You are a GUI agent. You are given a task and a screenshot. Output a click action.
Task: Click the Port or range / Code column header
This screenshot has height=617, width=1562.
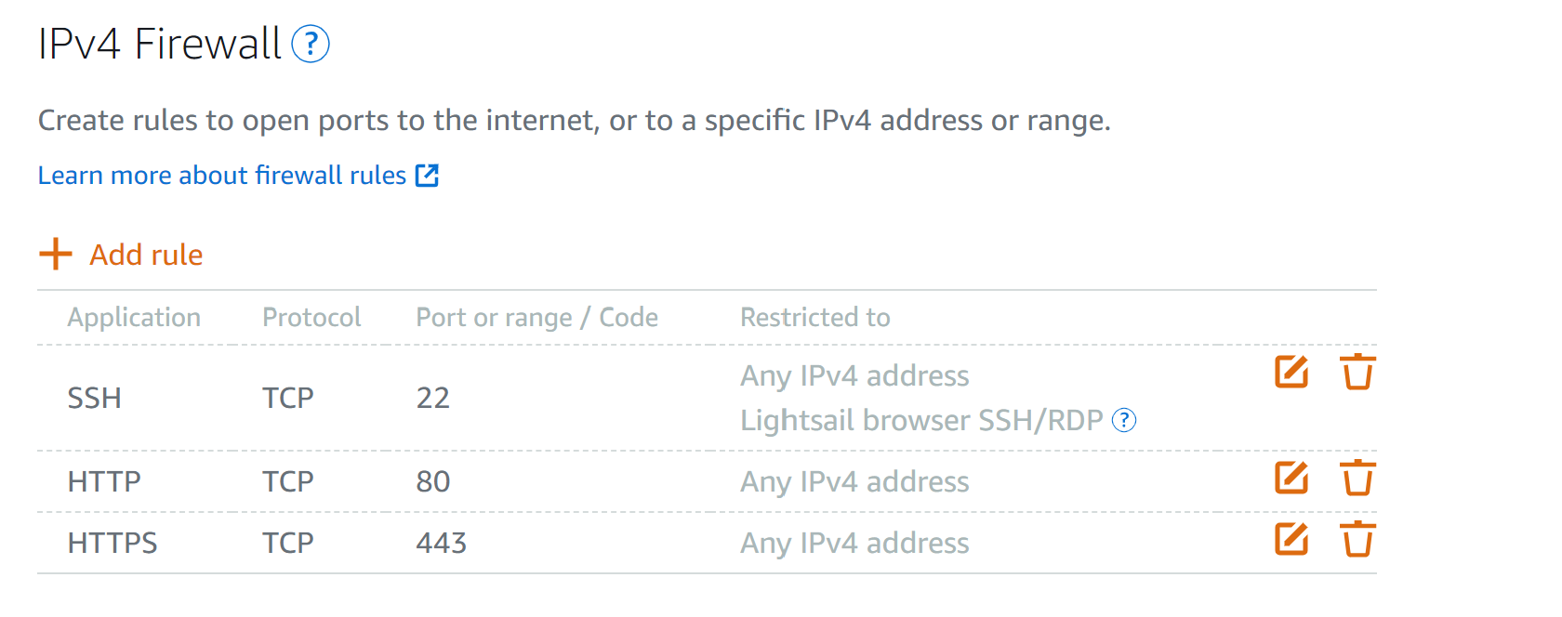536,317
